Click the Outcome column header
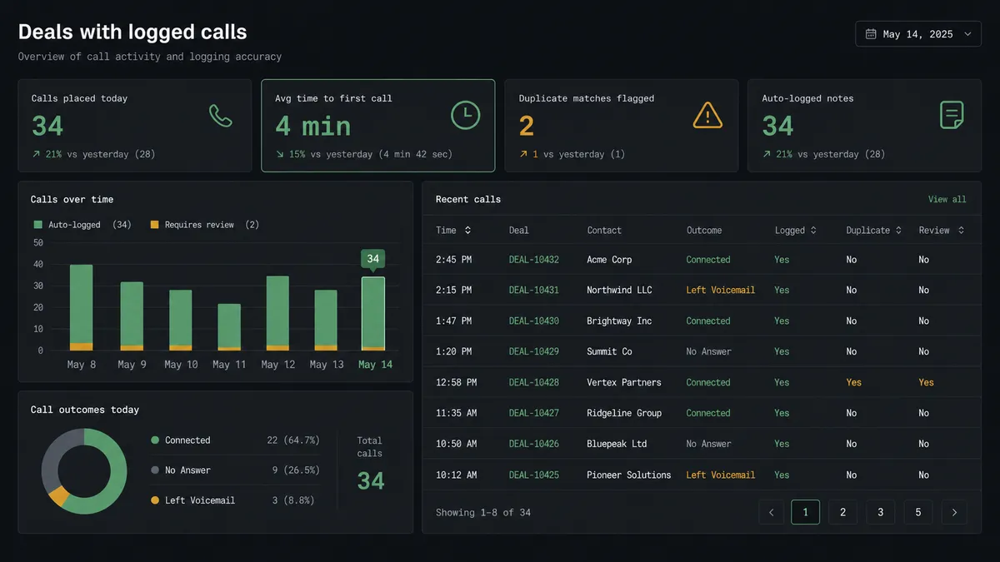The height and width of the screenshot is (562, 1000). coord(704,230)
